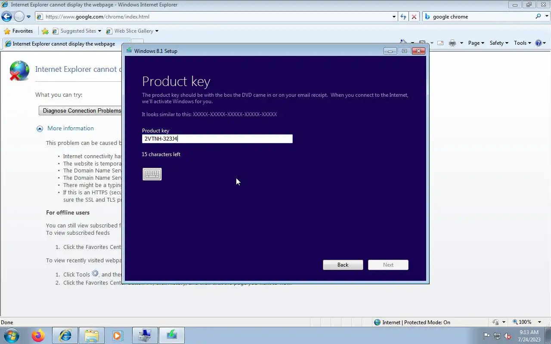Open the Favorites center

click(x=18, y=31)
